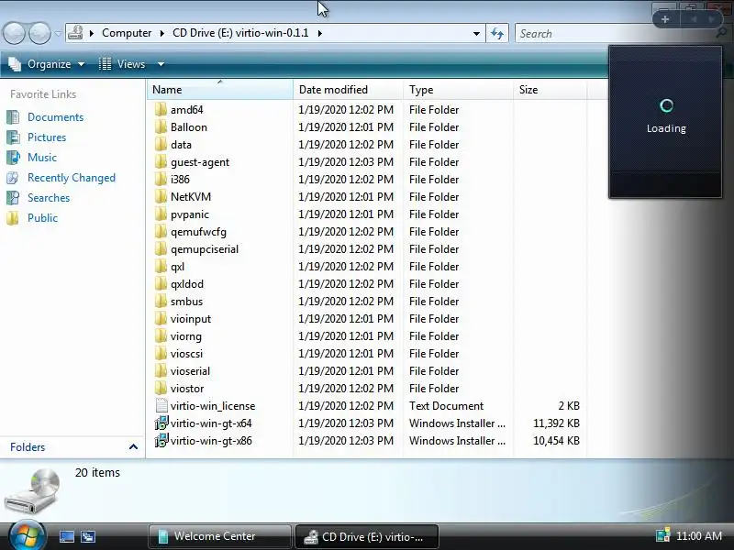Select the qxldod folder icon
Viewport: 734px width, 550px height.
(161, 284)
